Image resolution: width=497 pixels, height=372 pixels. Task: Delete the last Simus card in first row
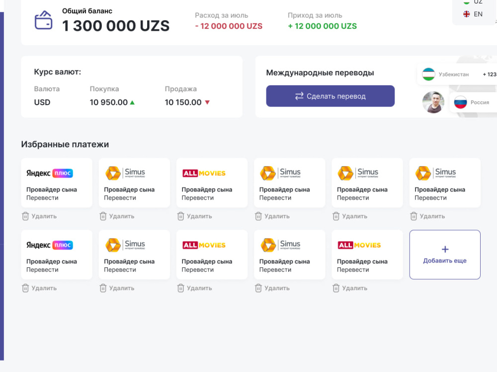[428, 216]
